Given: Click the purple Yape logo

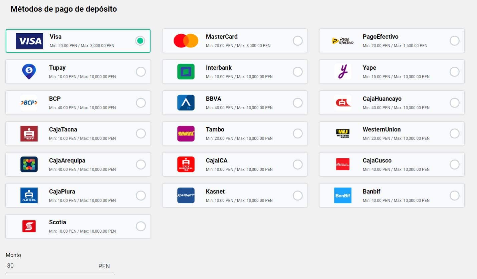Looking at the screenshot, I should 343,72.
